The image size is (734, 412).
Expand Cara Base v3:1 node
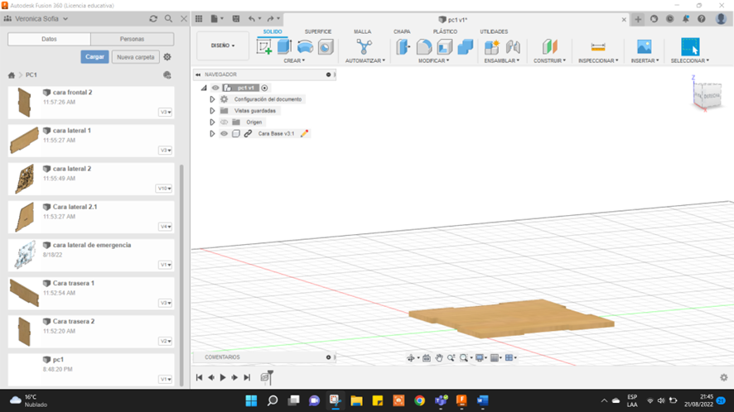[212, 134]
